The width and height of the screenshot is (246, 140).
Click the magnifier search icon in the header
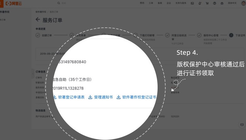click(x=59, y=3)
